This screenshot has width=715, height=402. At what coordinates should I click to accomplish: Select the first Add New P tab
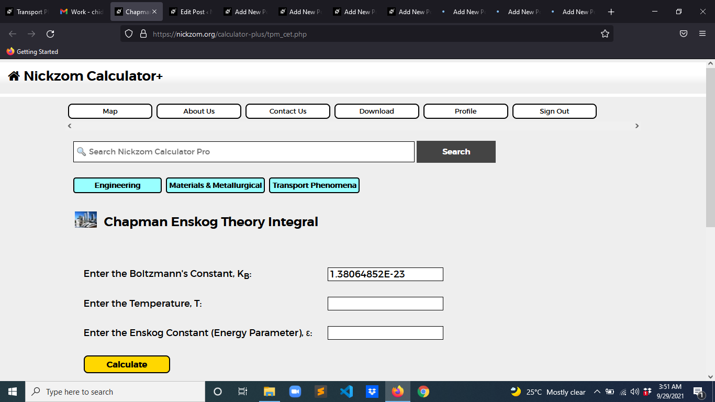click(x=246, y=12)
